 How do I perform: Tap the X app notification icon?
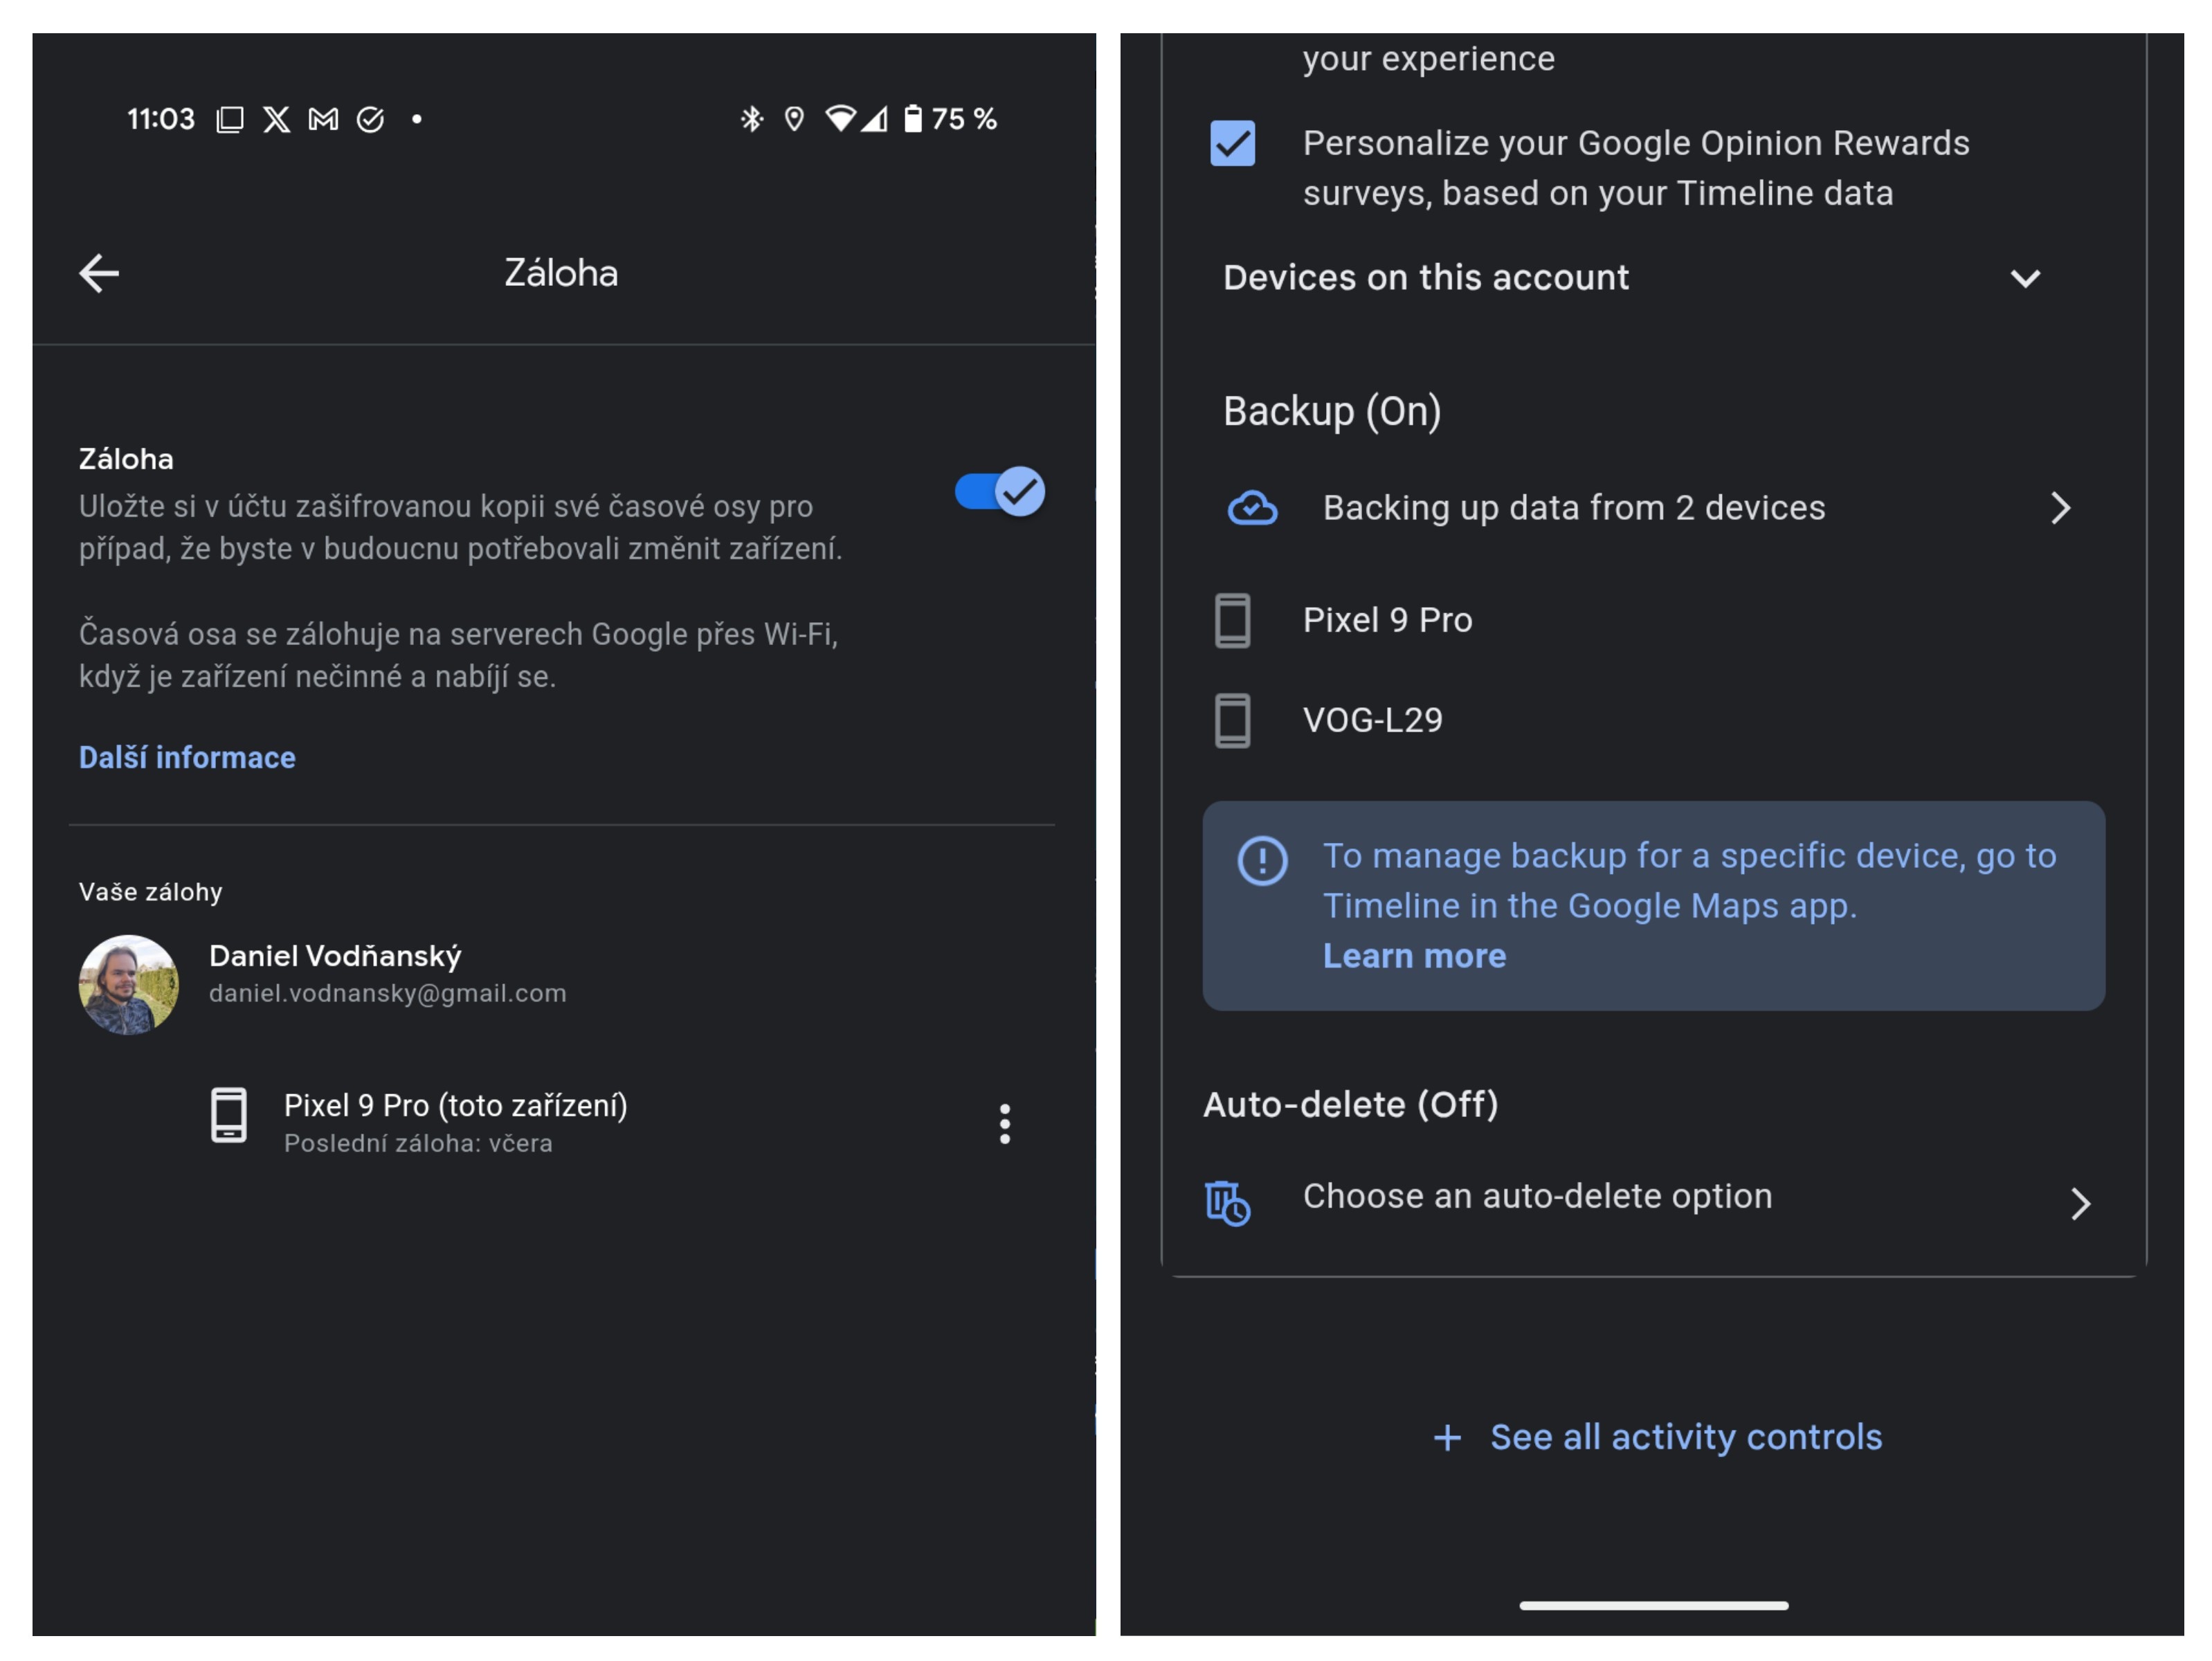tap(277, 120)
